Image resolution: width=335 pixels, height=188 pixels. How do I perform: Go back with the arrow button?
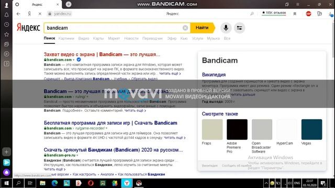(18, 14)
